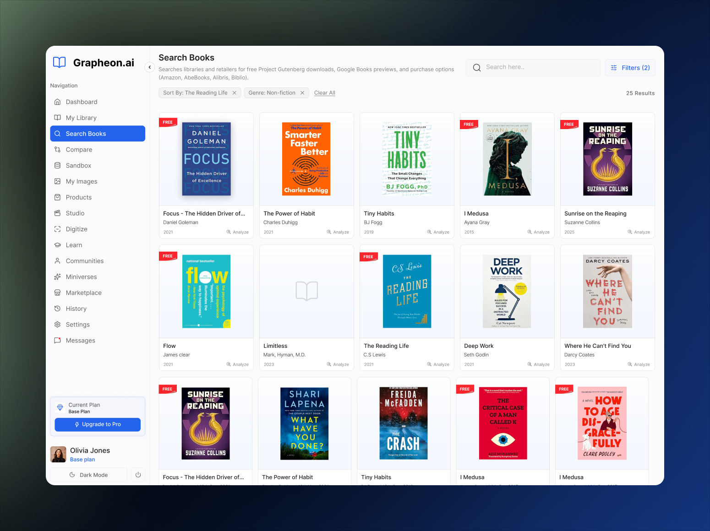Select the Flow book title
Image resolution: width=710 pixels, height=531 pixels.
click(169, 346)
